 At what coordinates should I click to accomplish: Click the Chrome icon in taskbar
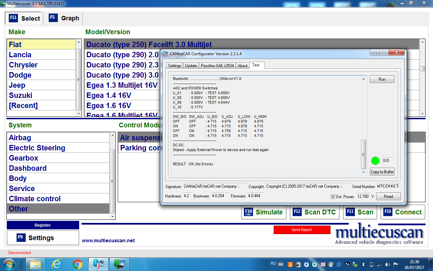77,264
